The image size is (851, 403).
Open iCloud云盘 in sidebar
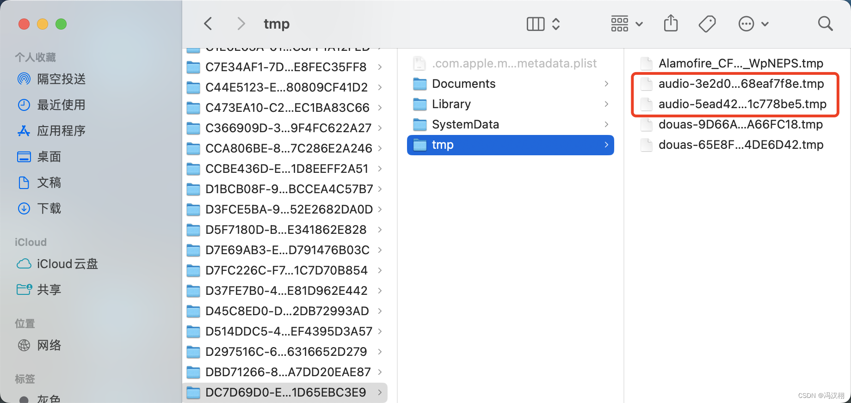(x=57, y=264)
